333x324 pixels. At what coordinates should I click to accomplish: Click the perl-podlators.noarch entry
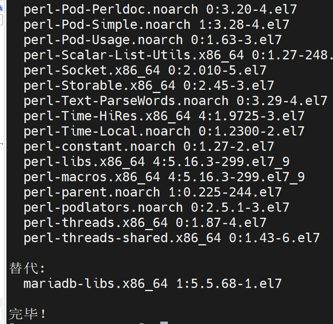(156, 207)
